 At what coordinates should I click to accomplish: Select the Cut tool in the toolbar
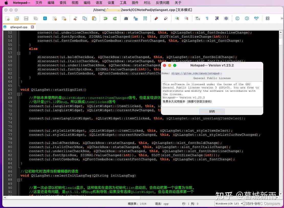[75, 18]
